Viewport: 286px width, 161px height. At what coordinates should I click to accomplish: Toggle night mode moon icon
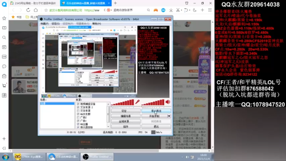click(x=194, y=10)
